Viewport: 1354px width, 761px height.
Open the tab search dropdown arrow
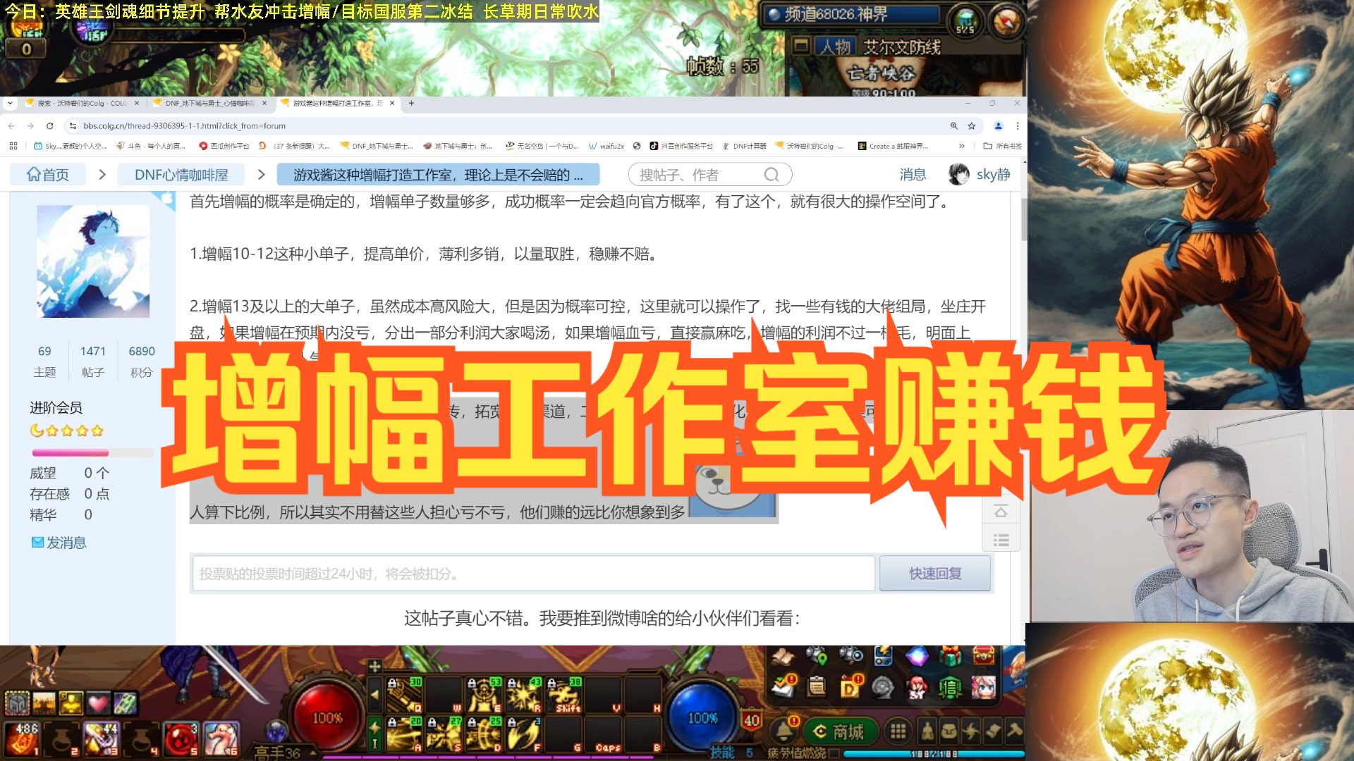(10, 103)
